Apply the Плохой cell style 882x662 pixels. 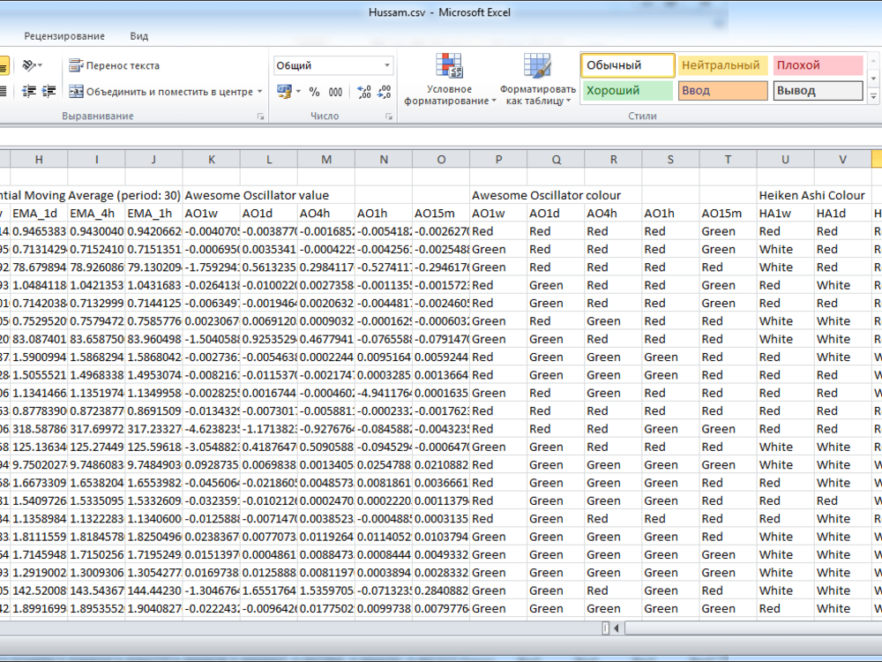click(x=818, y=65)
